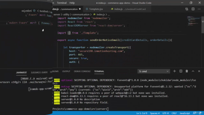Restore down the VS Code window
The height and width of the screenshot is (115, 204).
[191, 3]
